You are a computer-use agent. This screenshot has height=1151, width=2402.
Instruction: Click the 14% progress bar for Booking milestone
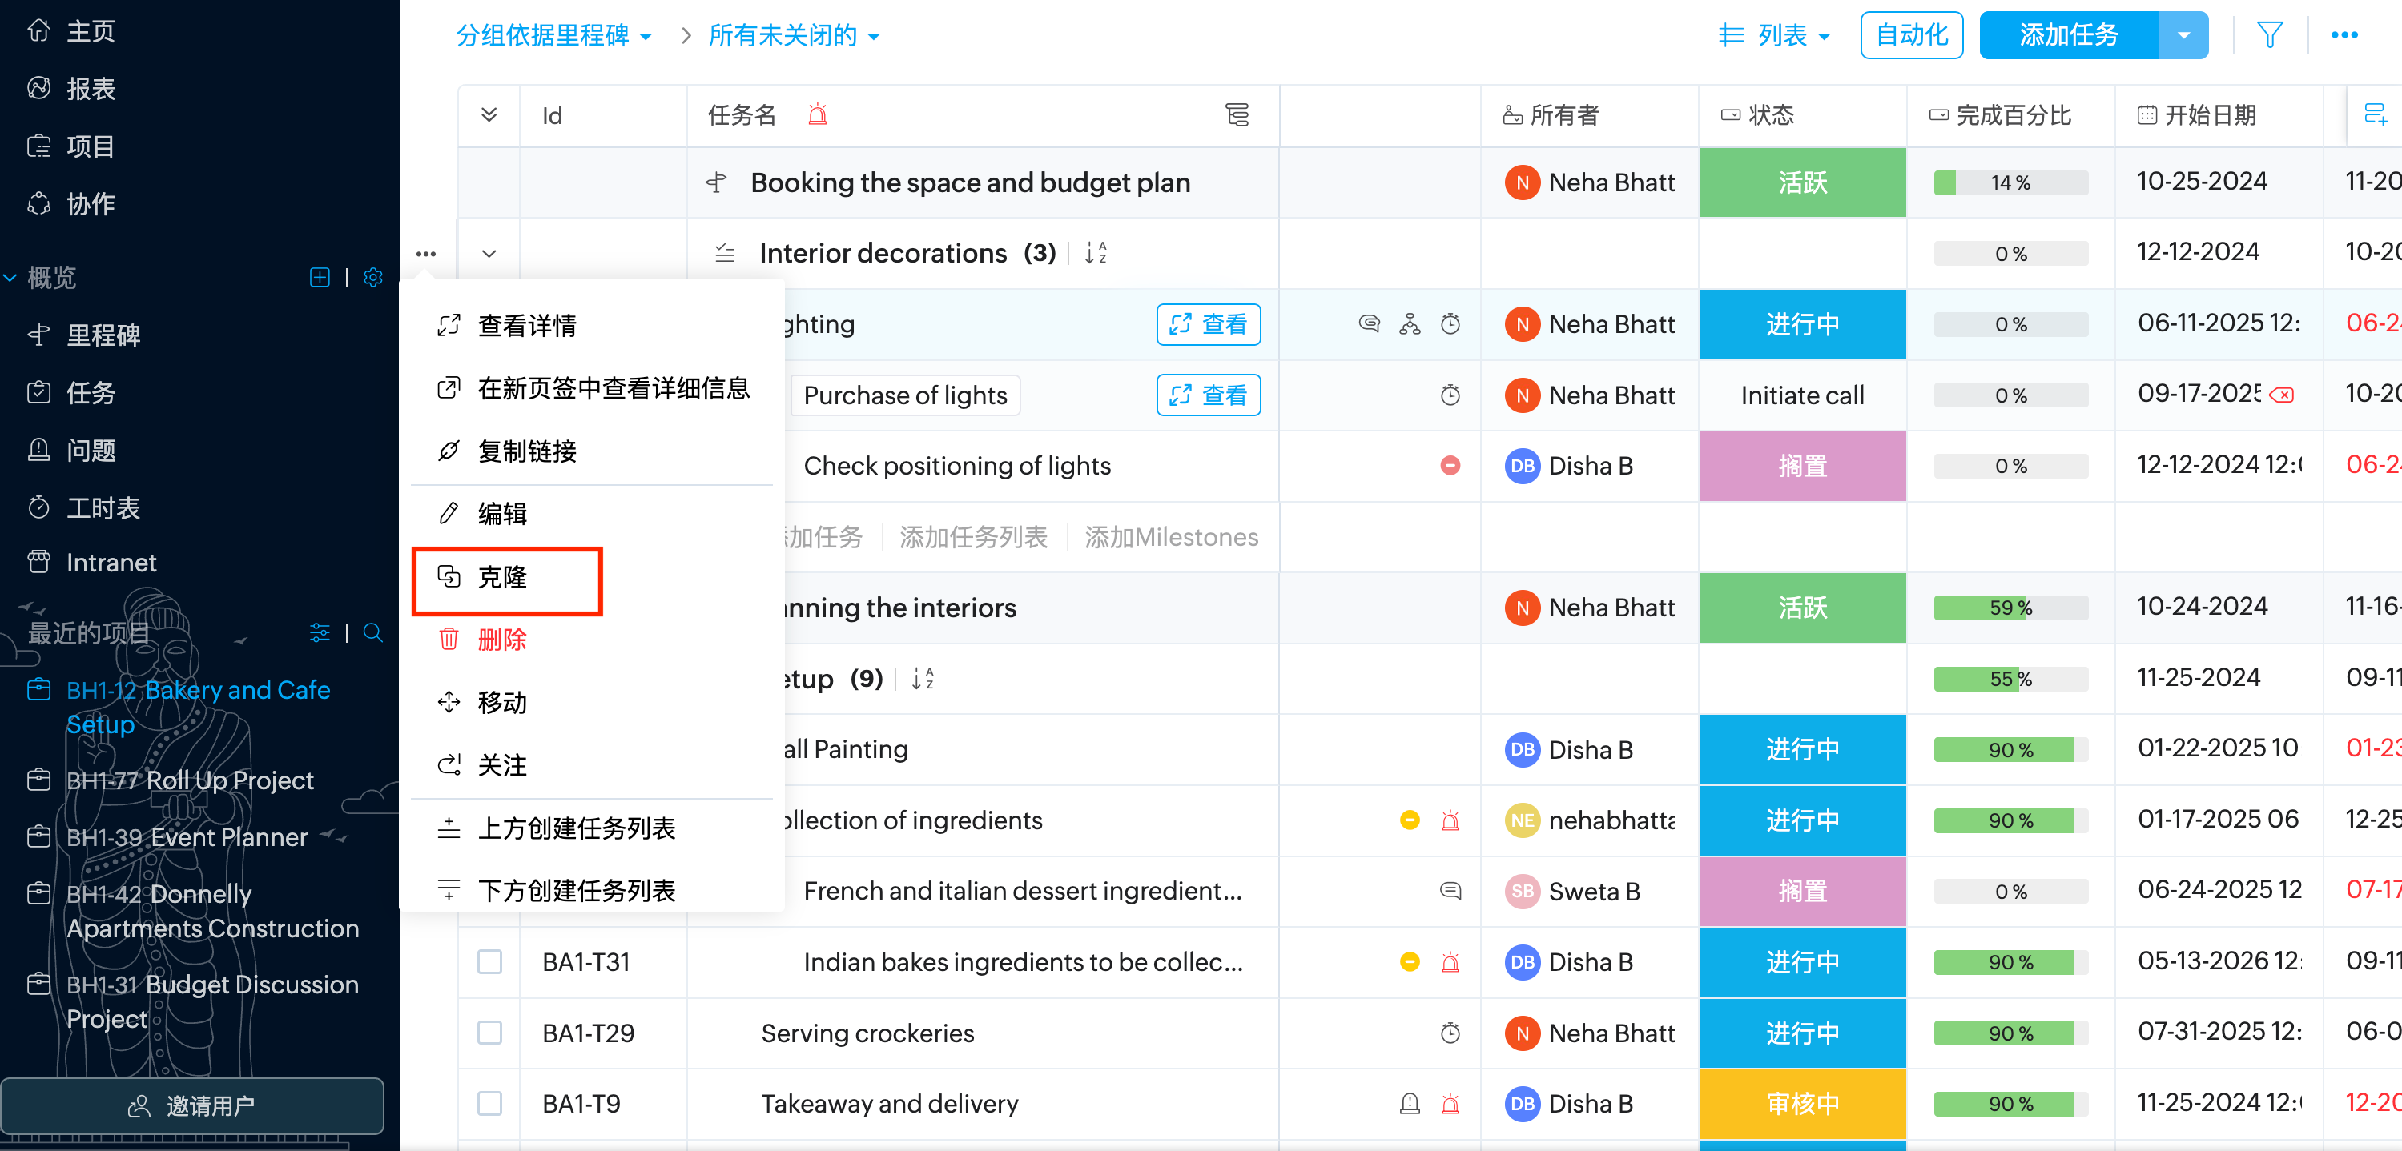coord(2010,182)
